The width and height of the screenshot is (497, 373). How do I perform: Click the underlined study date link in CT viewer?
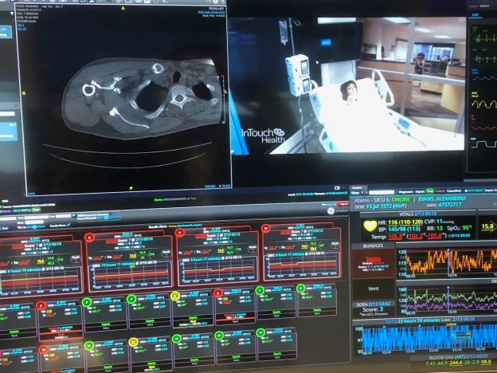pos(211,12)
